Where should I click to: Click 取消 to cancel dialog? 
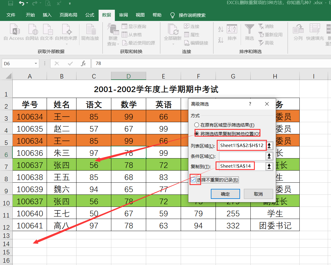(x=258, y=194)
